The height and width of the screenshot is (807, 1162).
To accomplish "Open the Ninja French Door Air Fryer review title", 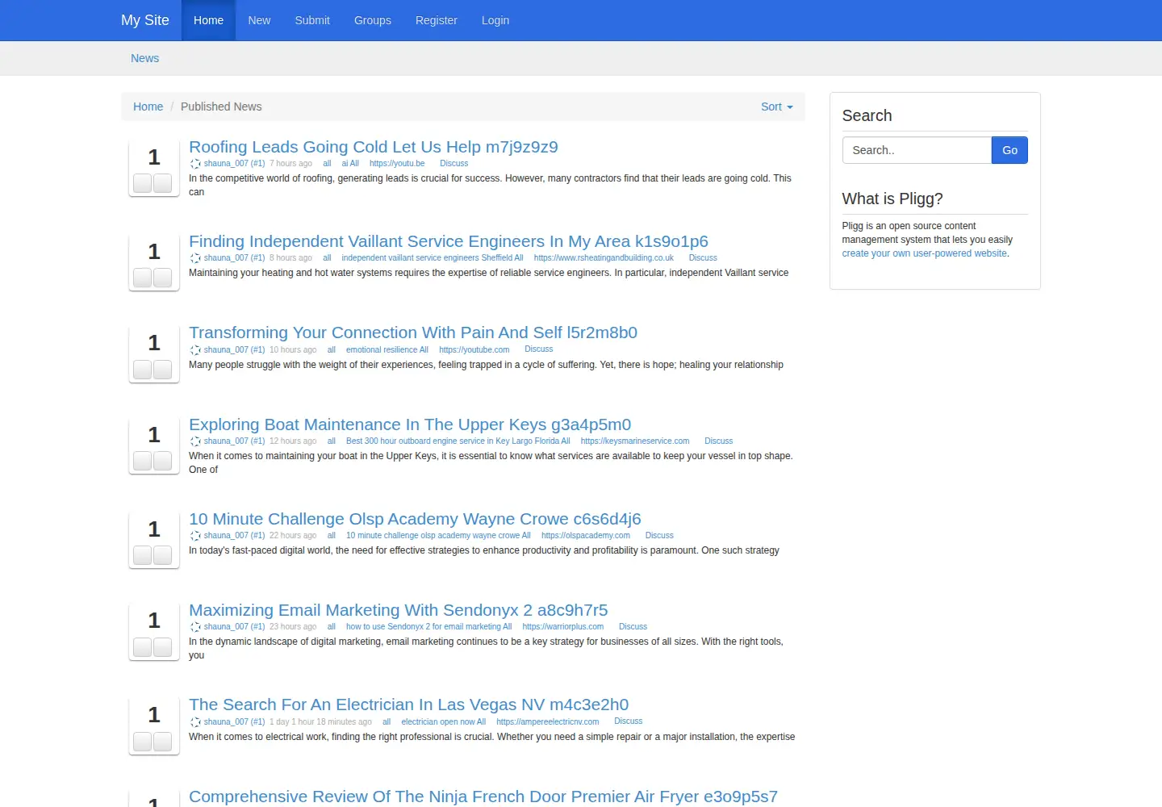I will click(x=483, y=797).
